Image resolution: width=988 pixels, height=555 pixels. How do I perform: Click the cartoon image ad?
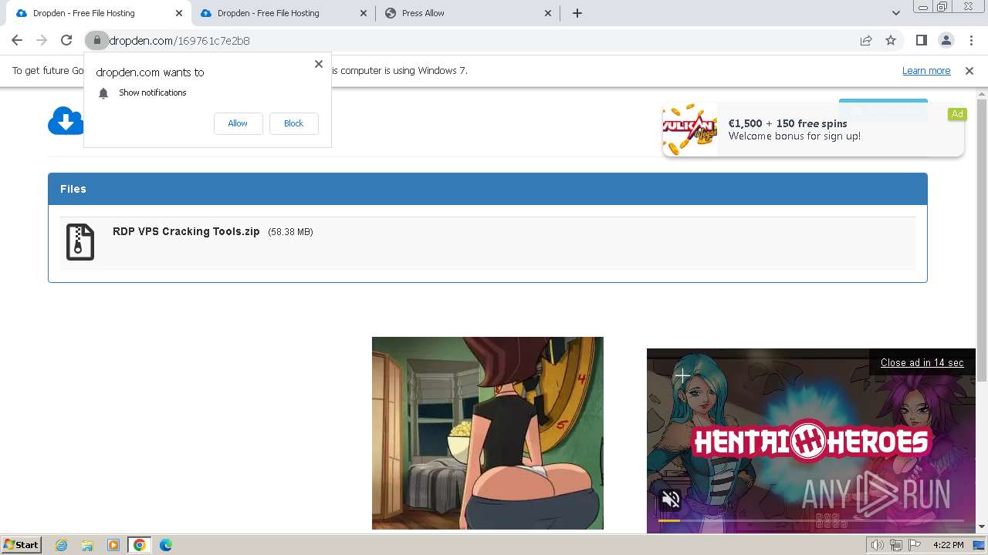tap(487, 433)
